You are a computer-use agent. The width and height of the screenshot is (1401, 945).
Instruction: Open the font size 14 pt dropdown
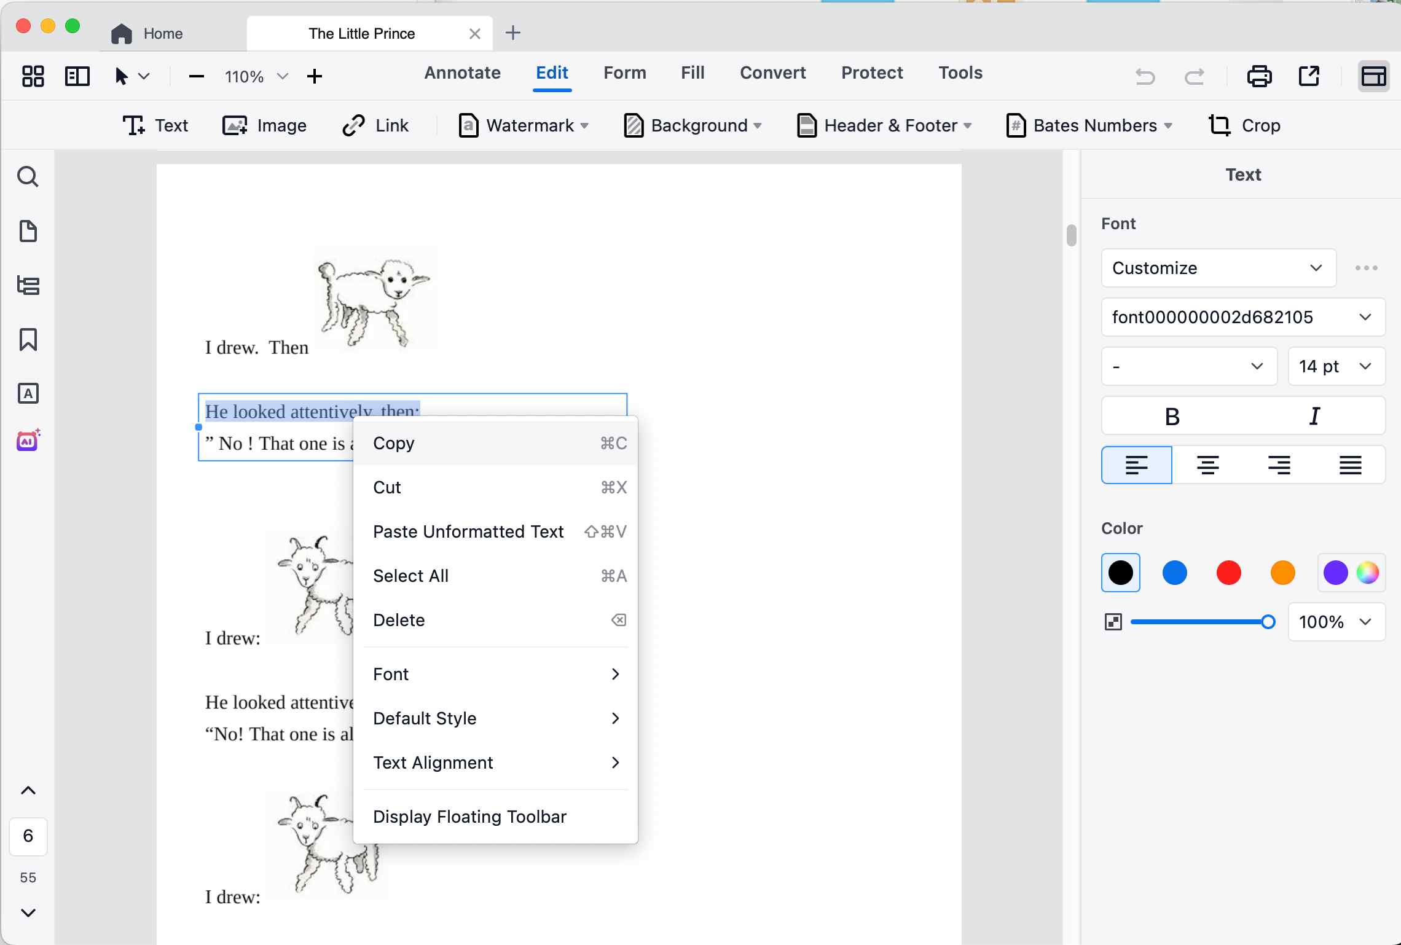pyautogui.click(x=1336, y=367)
